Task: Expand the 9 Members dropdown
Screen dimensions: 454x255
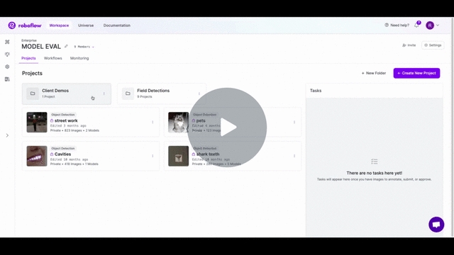Action: [x=84, y=47]
